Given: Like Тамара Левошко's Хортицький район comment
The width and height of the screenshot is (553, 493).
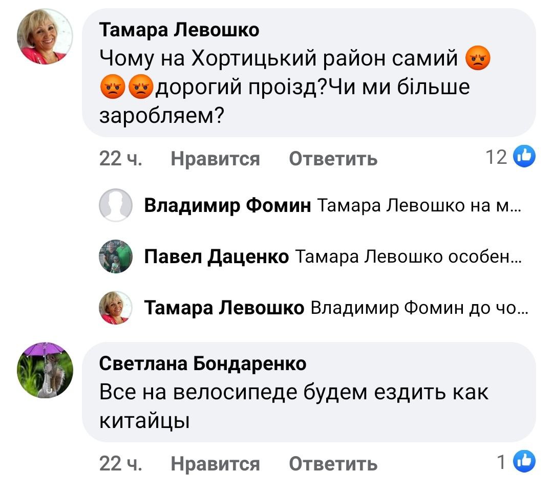Looking at the screenshot, I should (215, 159).
